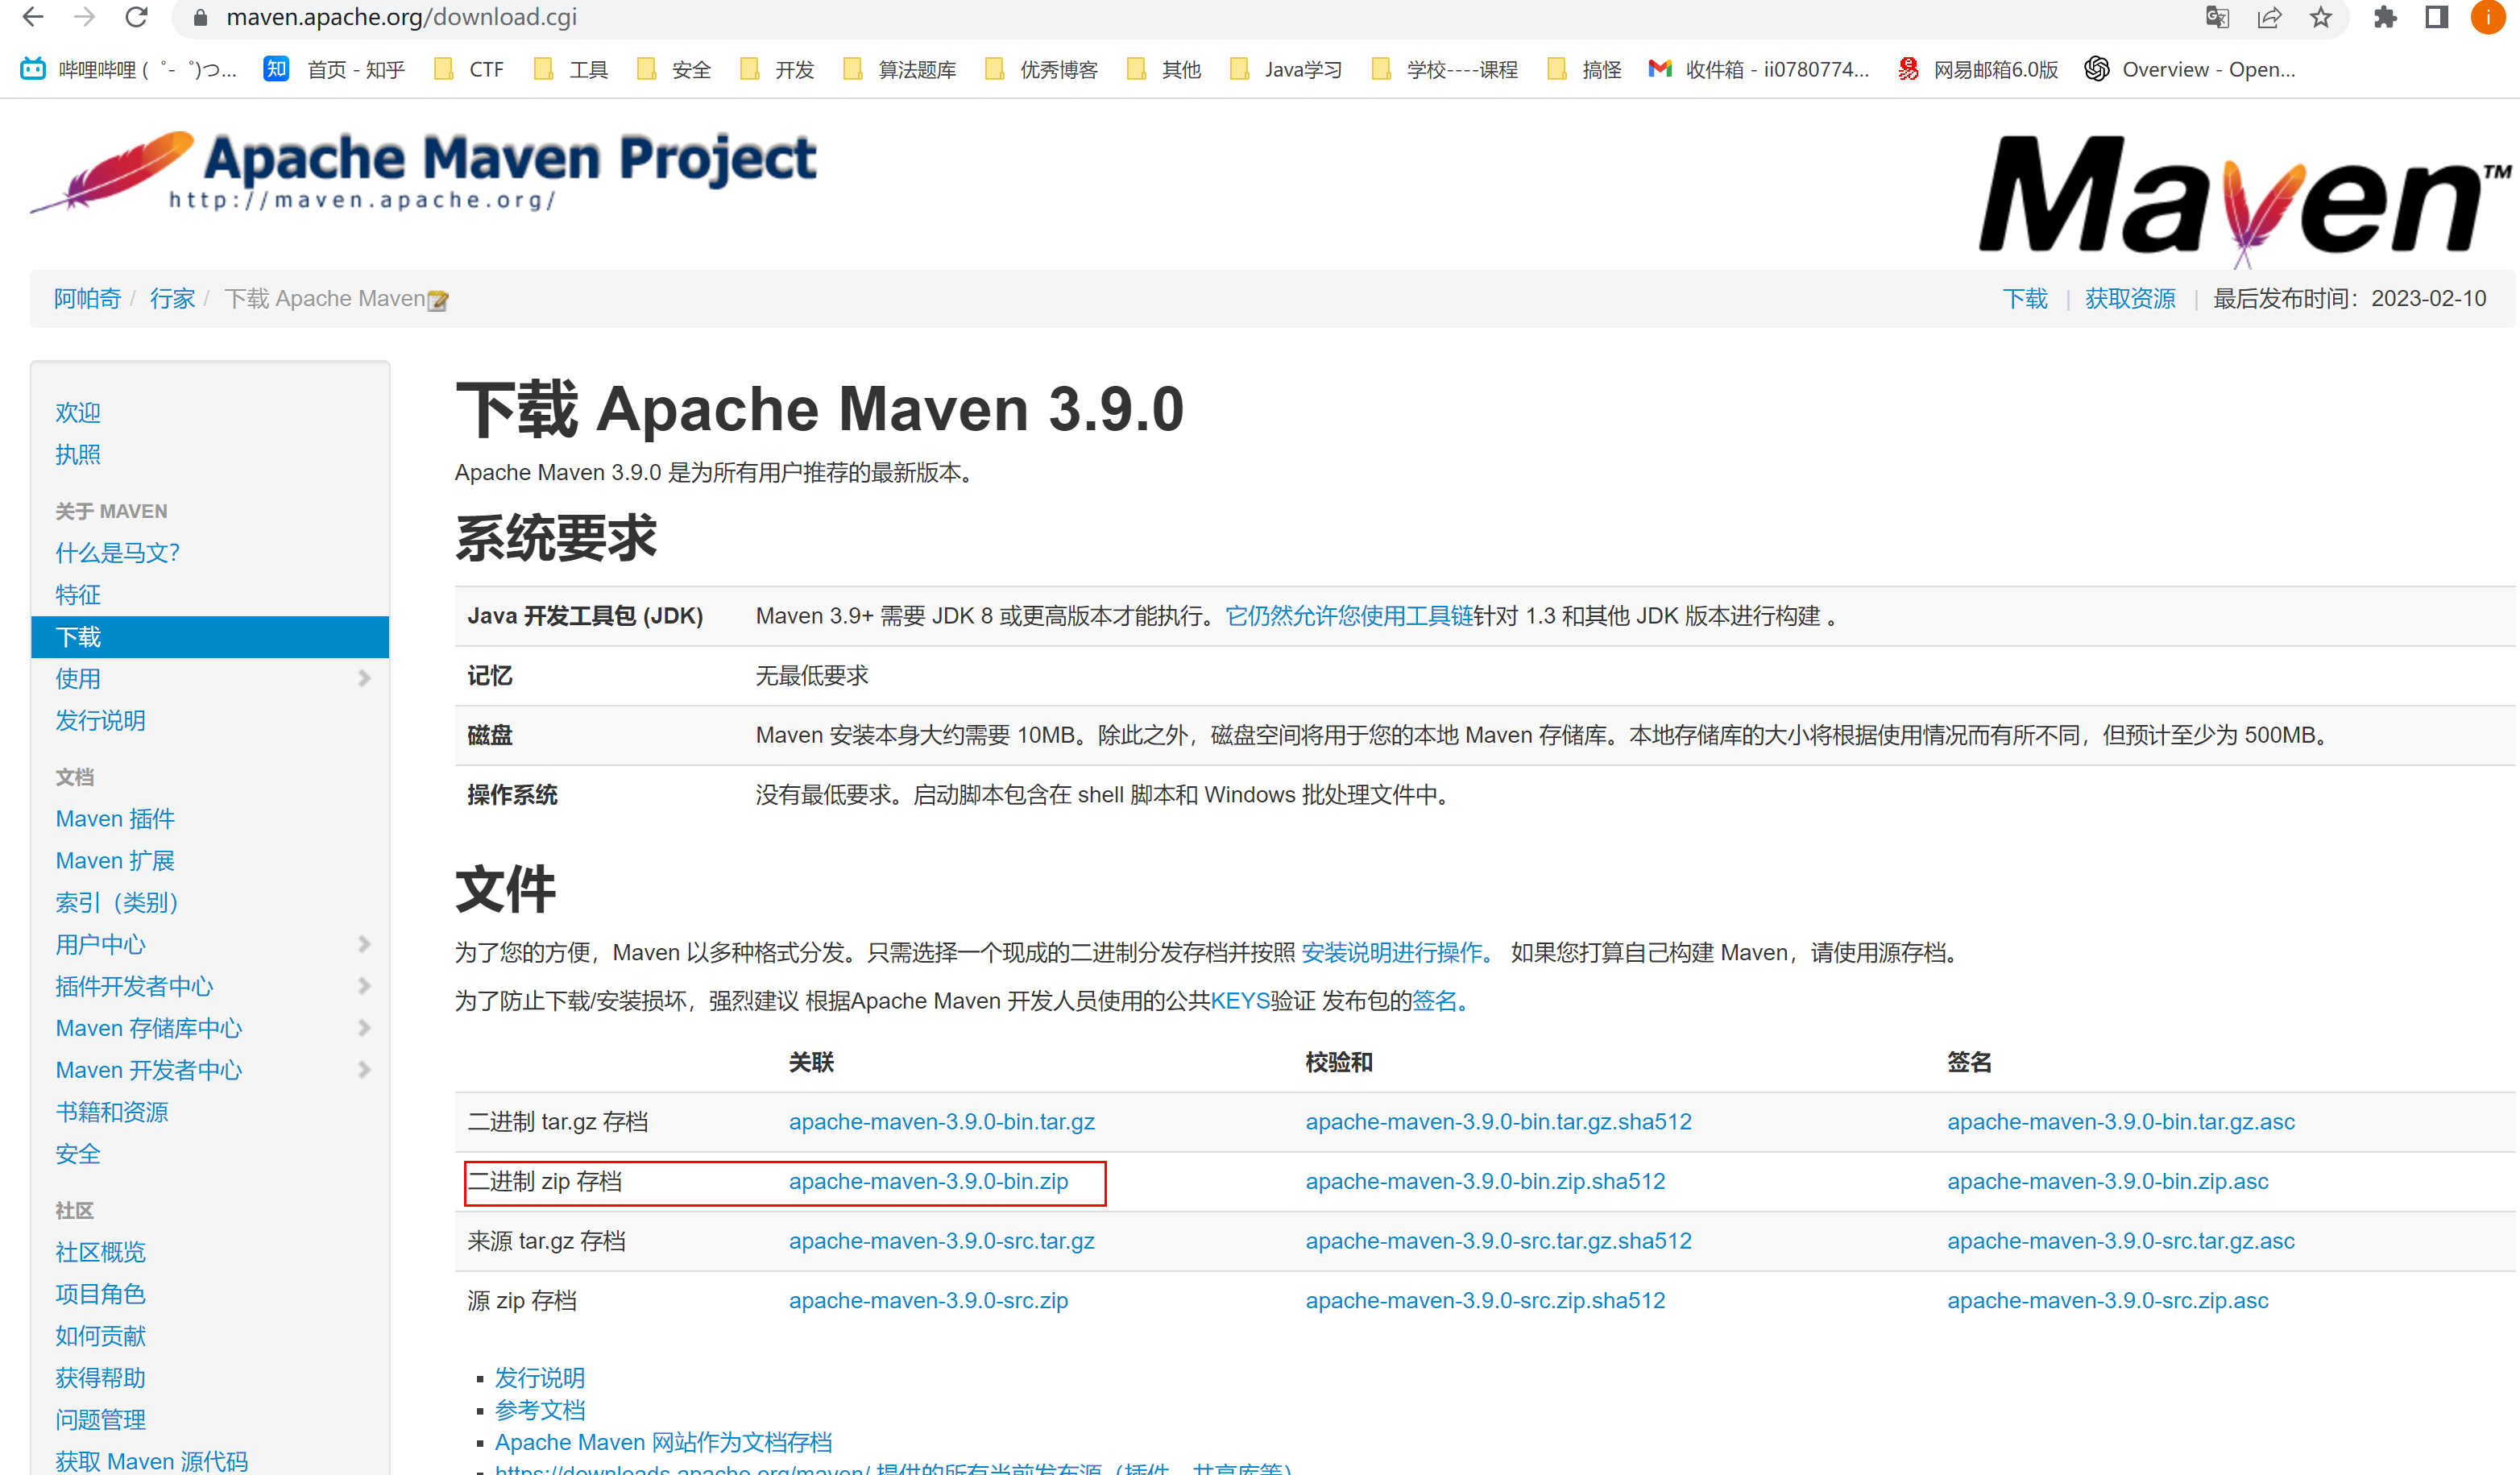Open the 安全 bookmark folder
Image resolution: width=2520 pixels, height=1475 pixels.
(673, 69)
